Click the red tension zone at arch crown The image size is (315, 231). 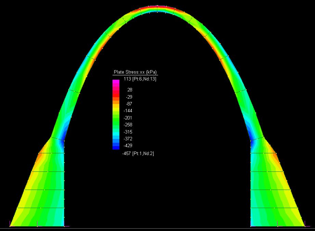click(x=157, y=7)
